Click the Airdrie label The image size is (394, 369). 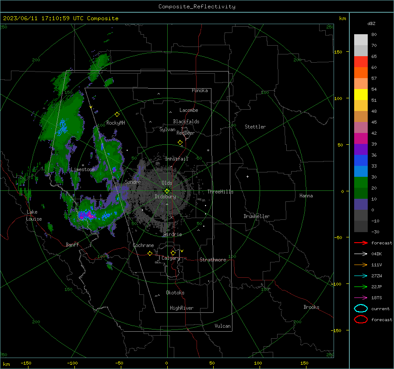point(172,234)
